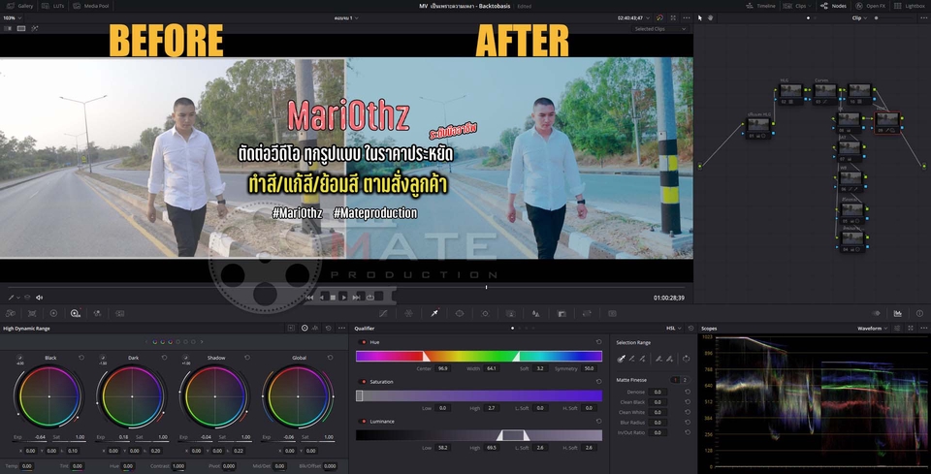Open the timeline name dropdown
Viewport: 931px width, 474px height.
[347, 17]
